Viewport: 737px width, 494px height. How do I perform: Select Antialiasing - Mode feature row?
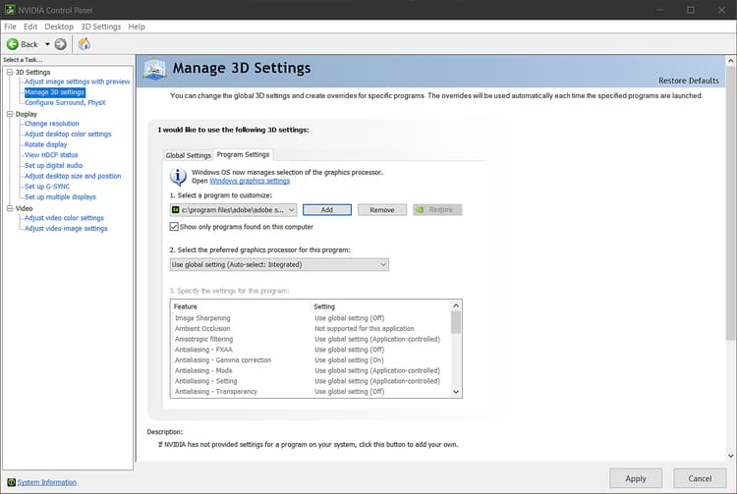coord(310,370)
